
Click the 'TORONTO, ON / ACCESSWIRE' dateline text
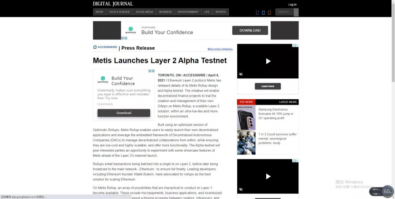point(181,75)
